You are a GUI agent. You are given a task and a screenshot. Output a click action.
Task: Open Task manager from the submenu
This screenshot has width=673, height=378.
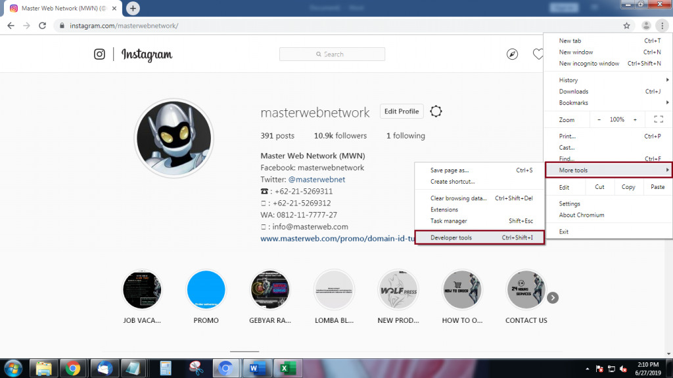[479, 221]
